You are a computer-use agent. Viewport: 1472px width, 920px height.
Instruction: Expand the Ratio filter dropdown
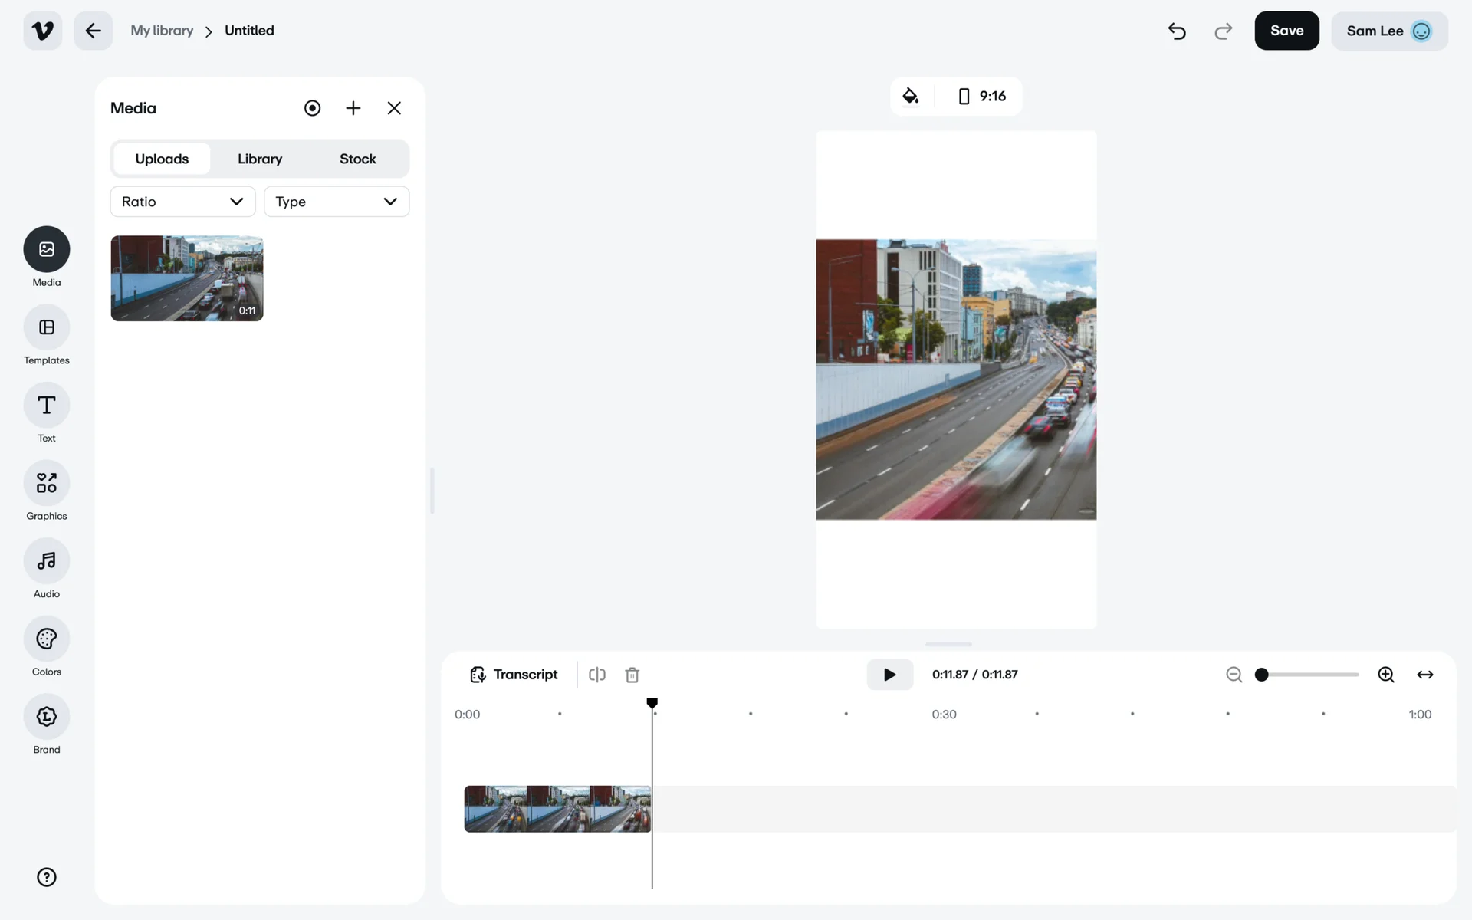point(182,202)
